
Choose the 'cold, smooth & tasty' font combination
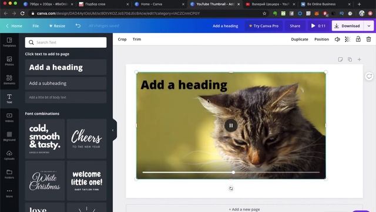45,139
